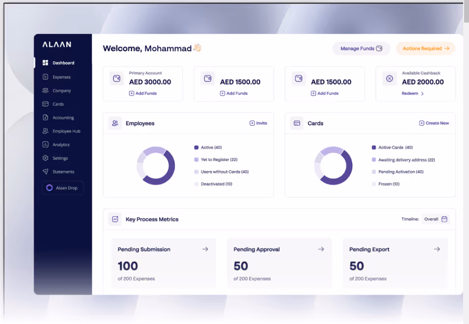Open the Dashboard grid icon
The height and width of the screenshot is (324, 469).
click(x=46, y=62)
